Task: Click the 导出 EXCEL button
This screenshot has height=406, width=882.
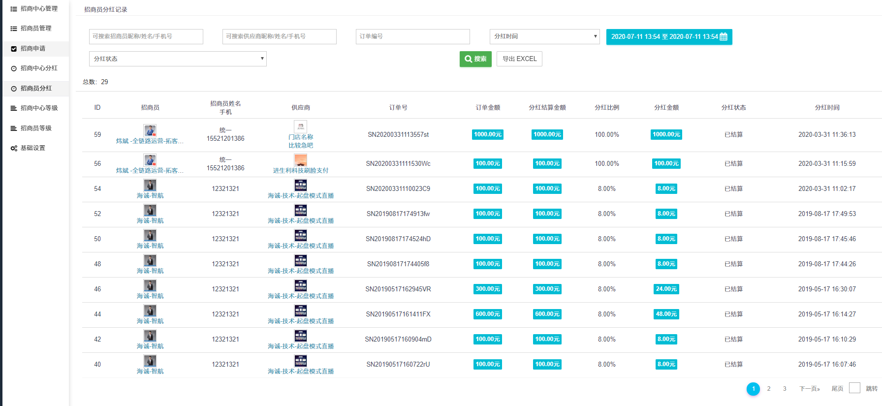Action: point(519,59)
